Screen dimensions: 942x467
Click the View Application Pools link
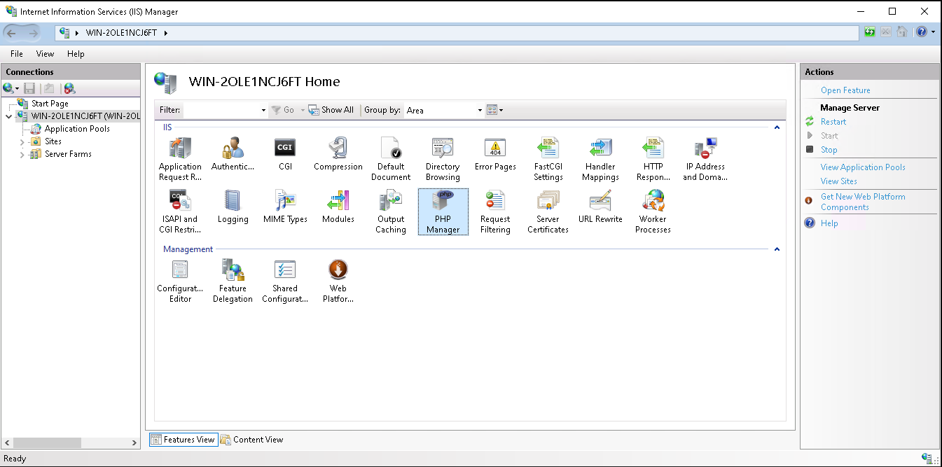click(x=863, y=167)
